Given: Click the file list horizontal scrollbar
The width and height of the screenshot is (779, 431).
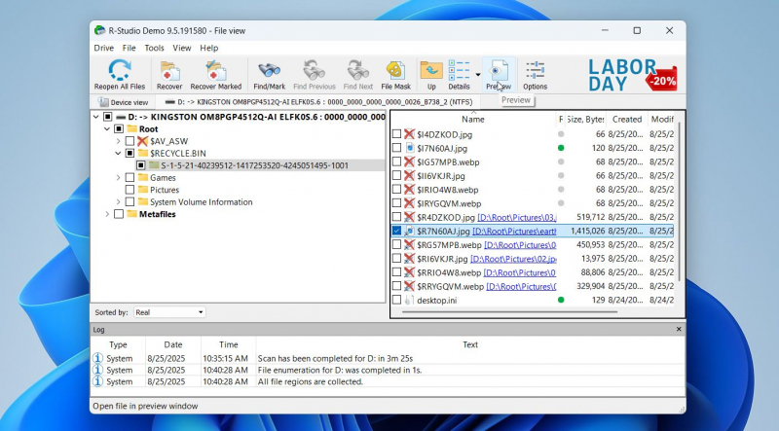Looking at the screenshot, I should point(509,312).
